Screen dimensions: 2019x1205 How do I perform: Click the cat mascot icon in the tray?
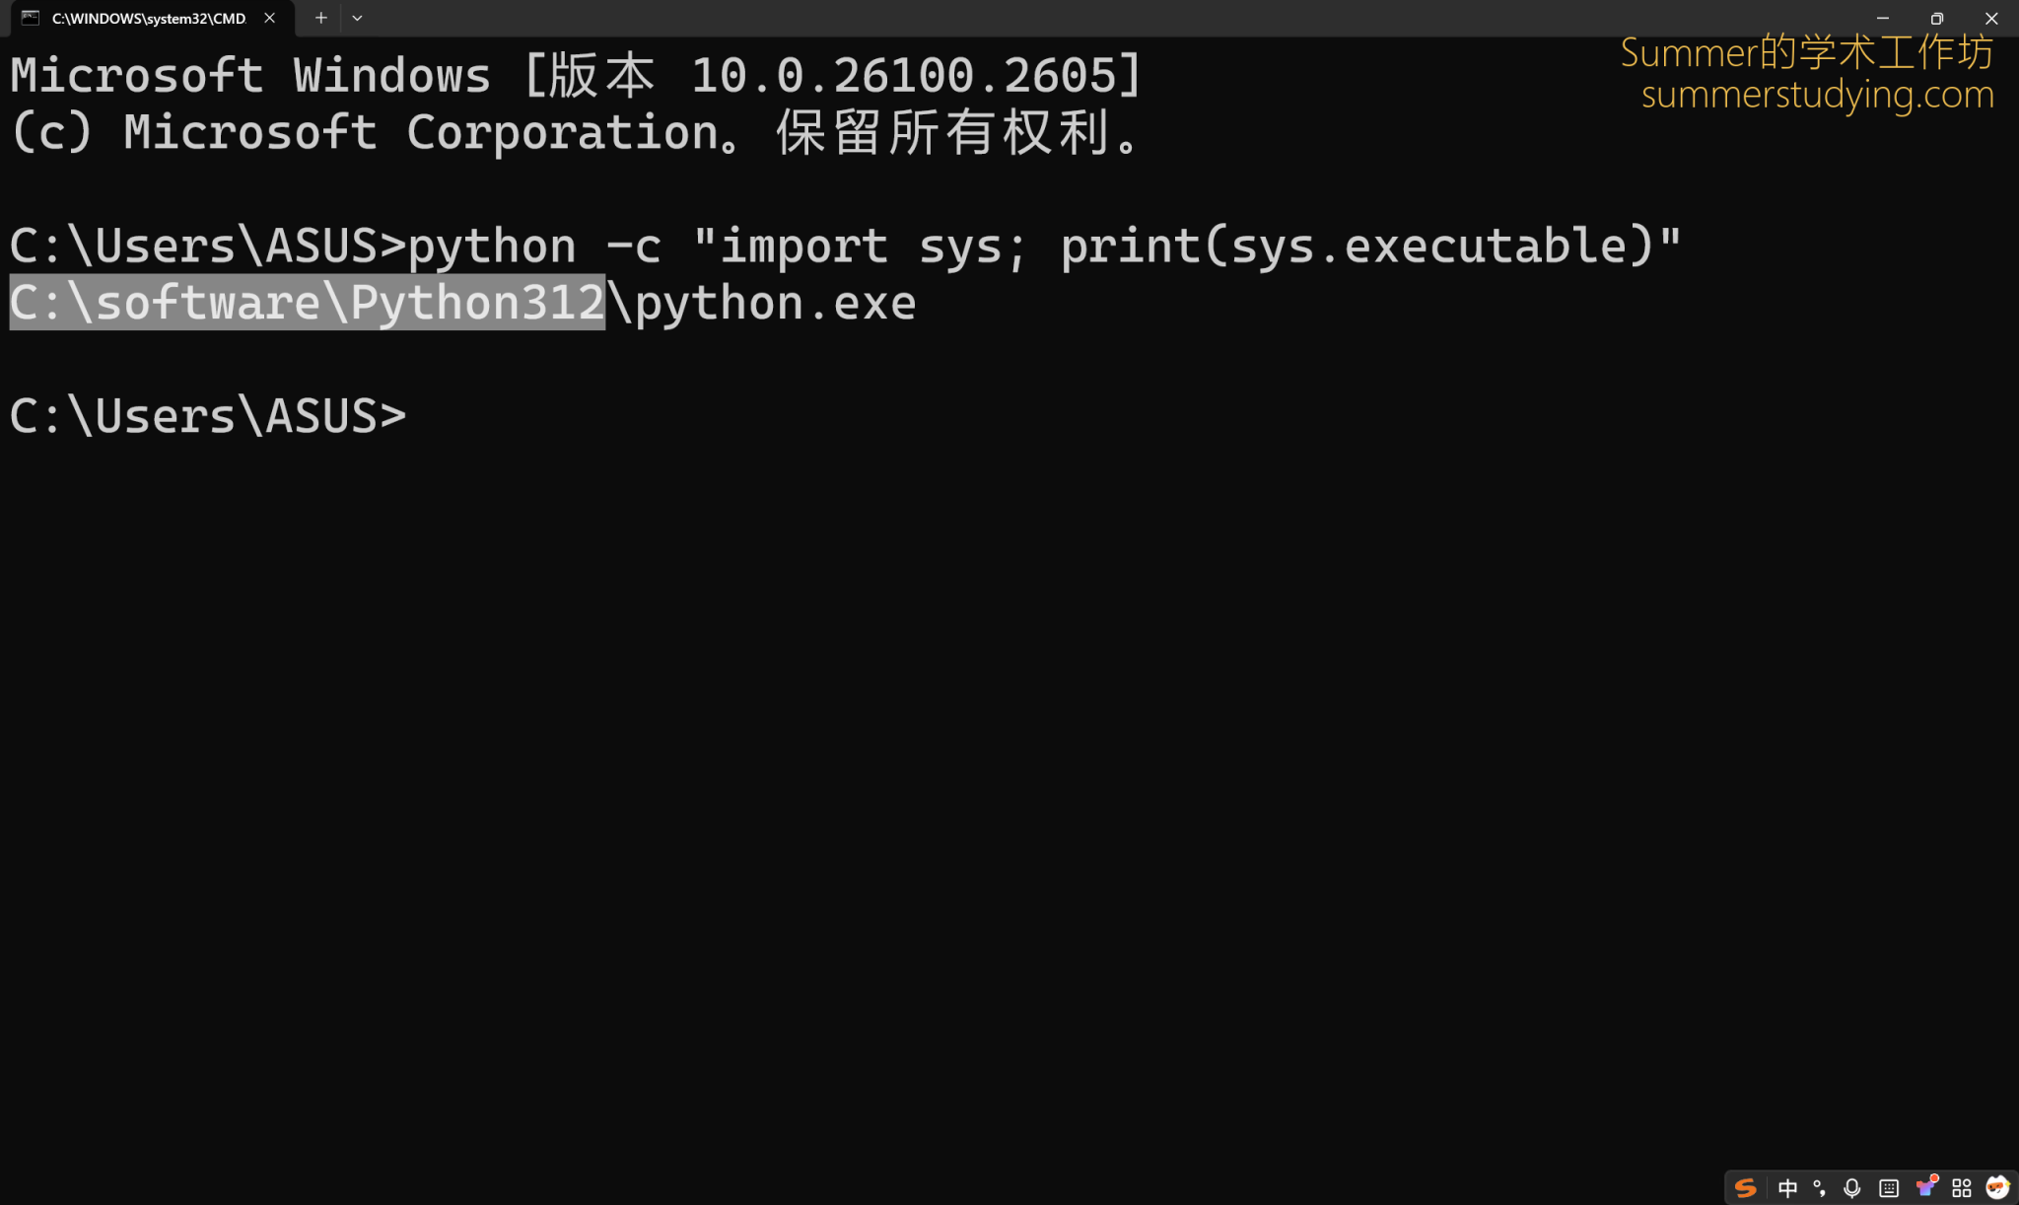1997,1188
